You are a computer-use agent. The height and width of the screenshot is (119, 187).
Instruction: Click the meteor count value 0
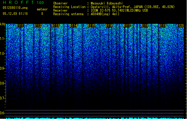(x=42, y=14)
